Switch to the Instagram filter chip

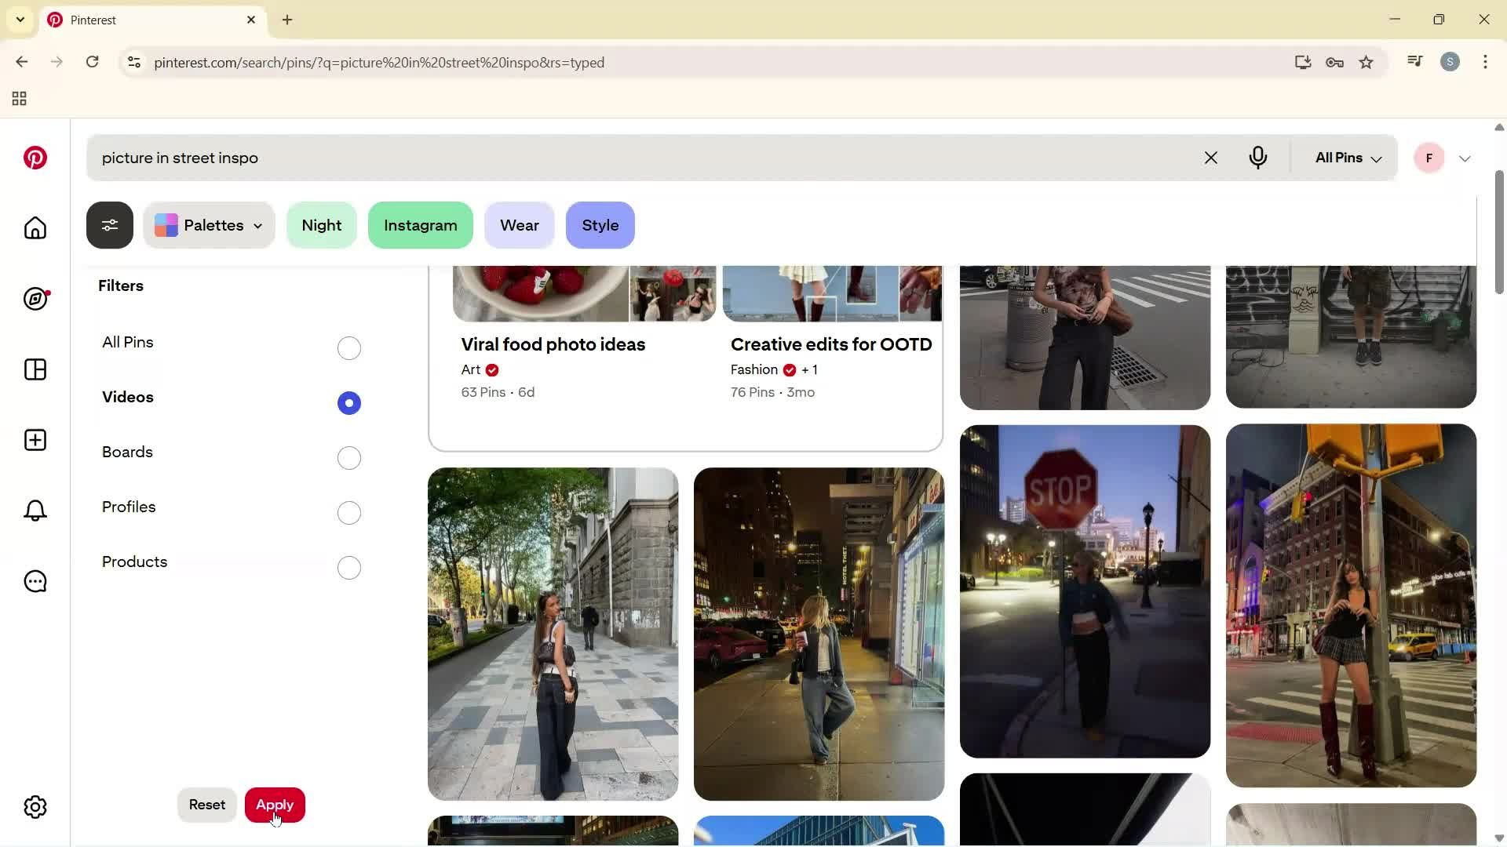pos(420,225)
